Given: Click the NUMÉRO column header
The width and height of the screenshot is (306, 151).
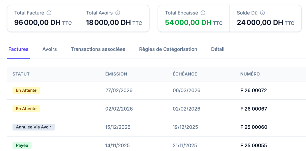Looking at the screenshot, I should [x=250, y=74].
